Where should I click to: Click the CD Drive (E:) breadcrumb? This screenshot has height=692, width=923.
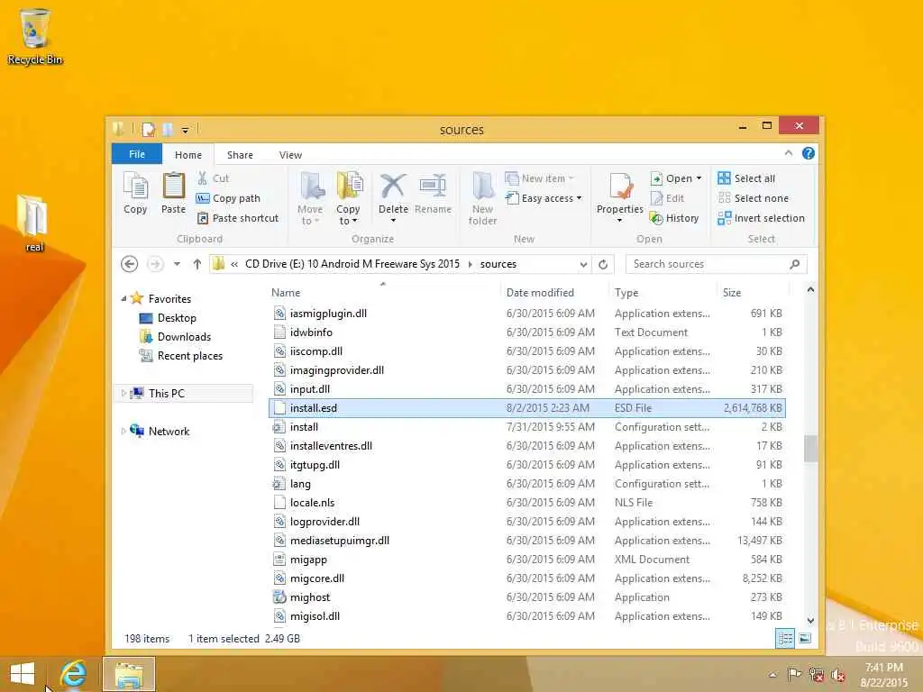352,264
